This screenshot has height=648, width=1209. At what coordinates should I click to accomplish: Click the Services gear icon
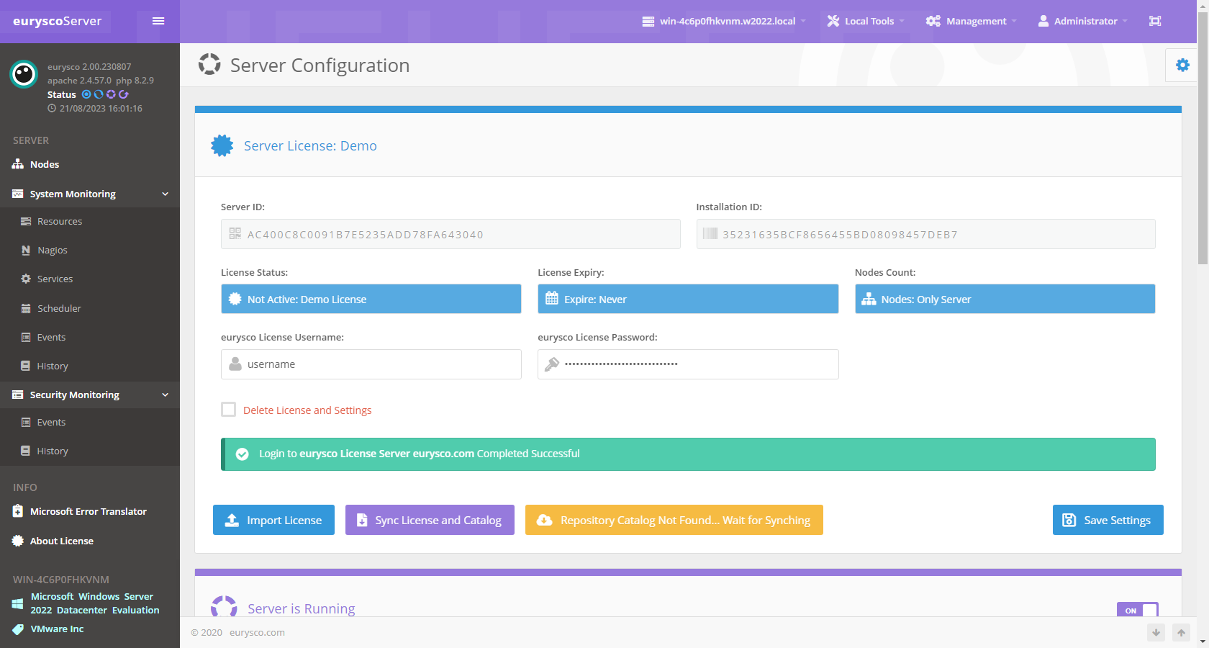pos(26,279)
